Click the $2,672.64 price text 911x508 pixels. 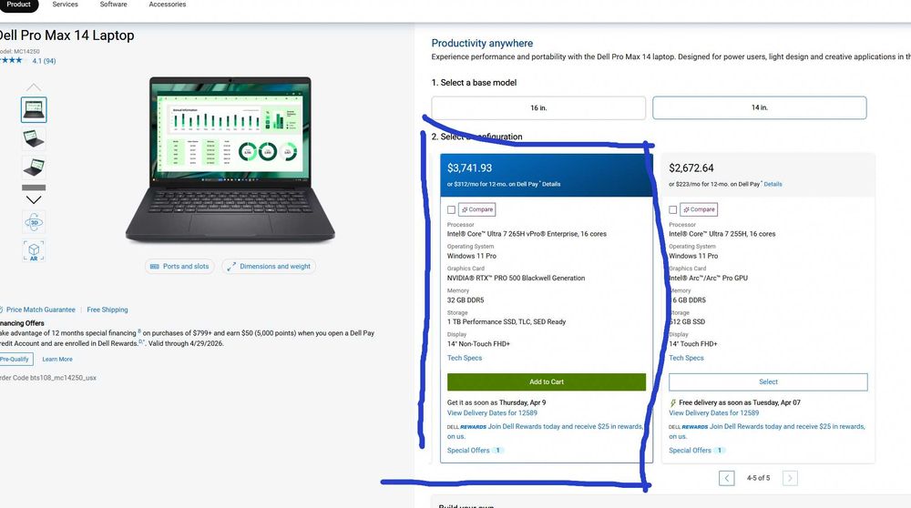tap(691, 168)
